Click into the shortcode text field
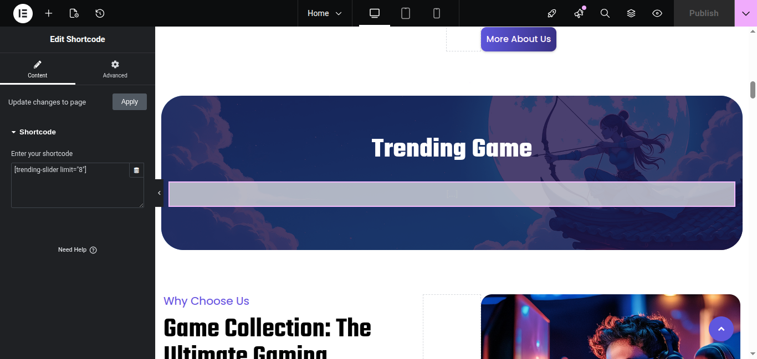The image size is (757, 359). click(x=69, y=188)
